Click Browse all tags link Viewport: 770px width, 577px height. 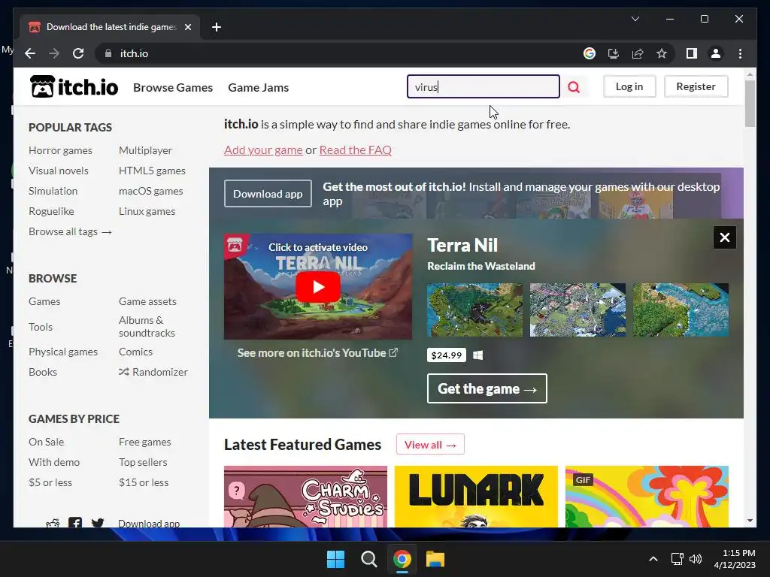tap(70, 231)
